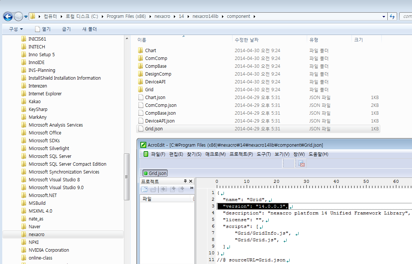Viewport: 412px width, 264px height.
Task: Select Internet Explorer folder in tree
Action: (45, 93)
